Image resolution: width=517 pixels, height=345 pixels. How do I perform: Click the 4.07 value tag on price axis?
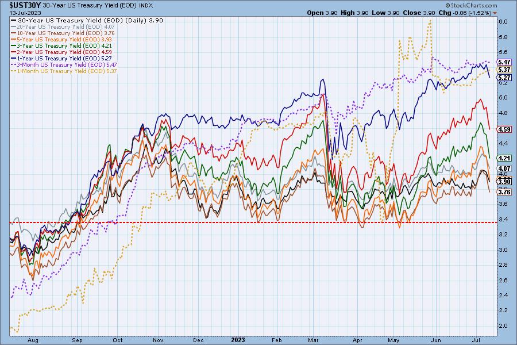pos(504,168)
